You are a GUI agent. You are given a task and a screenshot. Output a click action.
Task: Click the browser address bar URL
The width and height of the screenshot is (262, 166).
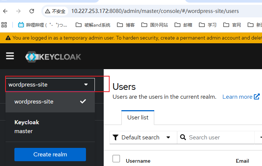[155, 11]
